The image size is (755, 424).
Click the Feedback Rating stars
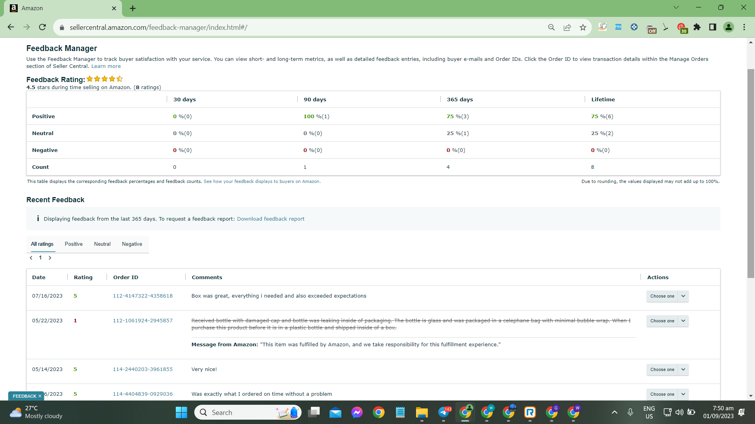pos(105,79)
